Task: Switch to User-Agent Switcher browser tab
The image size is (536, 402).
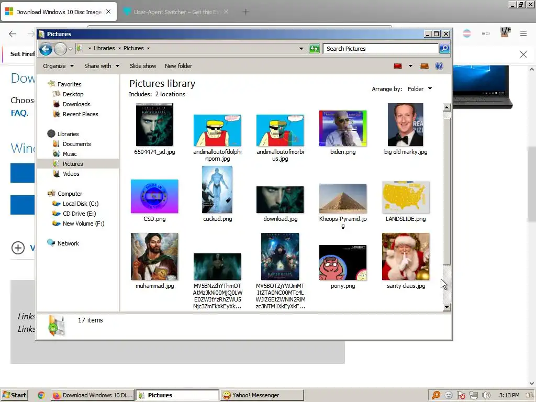Action: (x=176, y=12)
